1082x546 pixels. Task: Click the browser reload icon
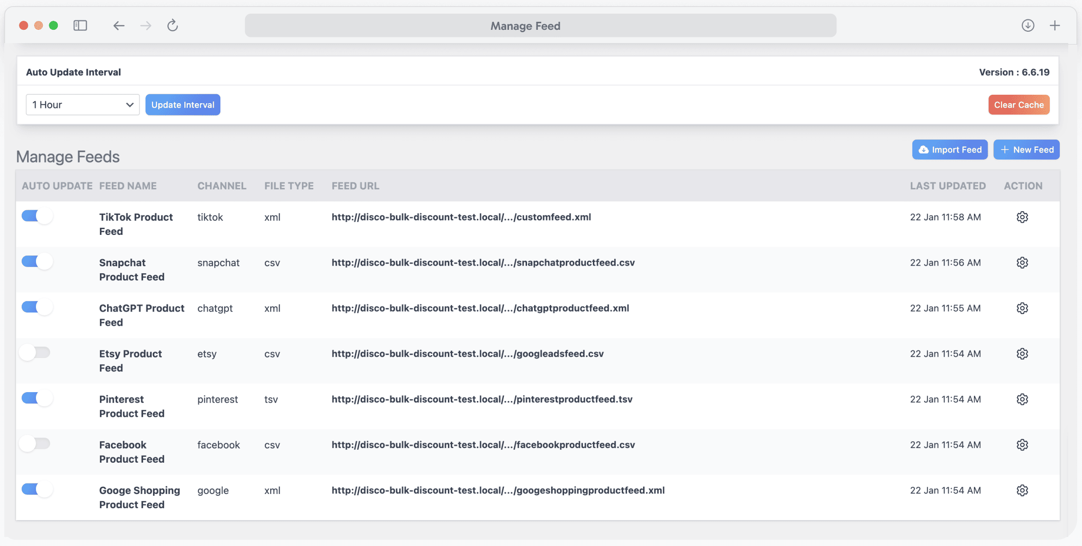(x=173, y=26)
